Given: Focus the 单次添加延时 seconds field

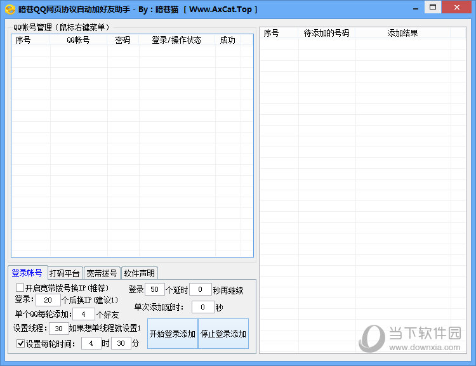Looking at the screenshot, I should tap(202, 307).
